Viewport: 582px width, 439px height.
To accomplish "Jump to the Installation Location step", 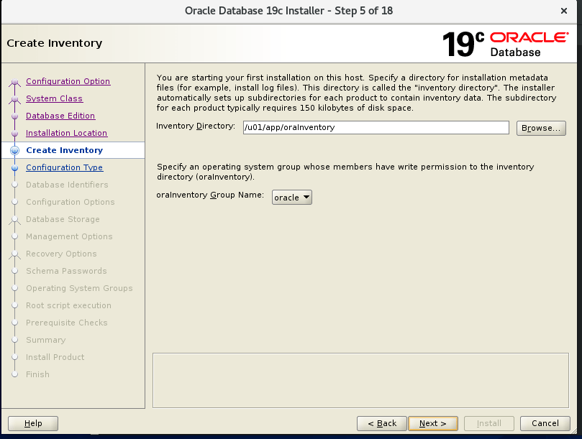I will [x=66, y=133].
